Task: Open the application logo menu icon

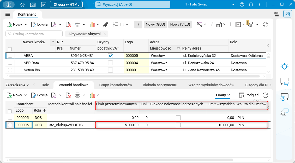Action: tap(9, 4)
